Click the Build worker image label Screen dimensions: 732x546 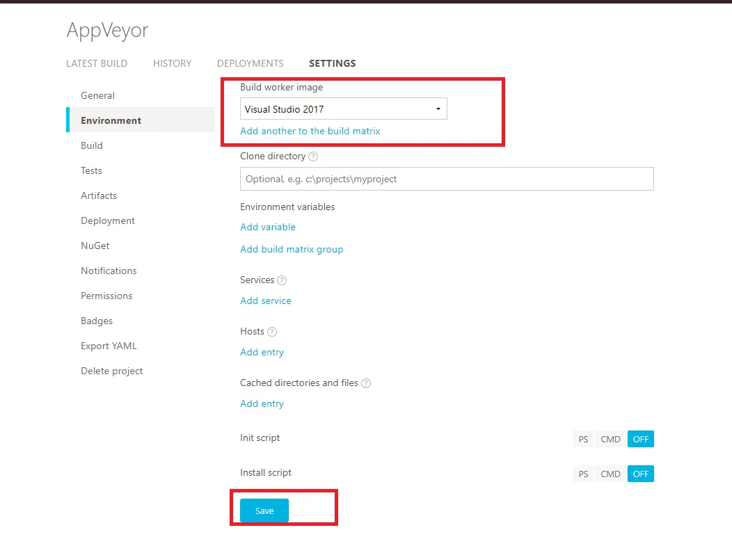[282, 87]
